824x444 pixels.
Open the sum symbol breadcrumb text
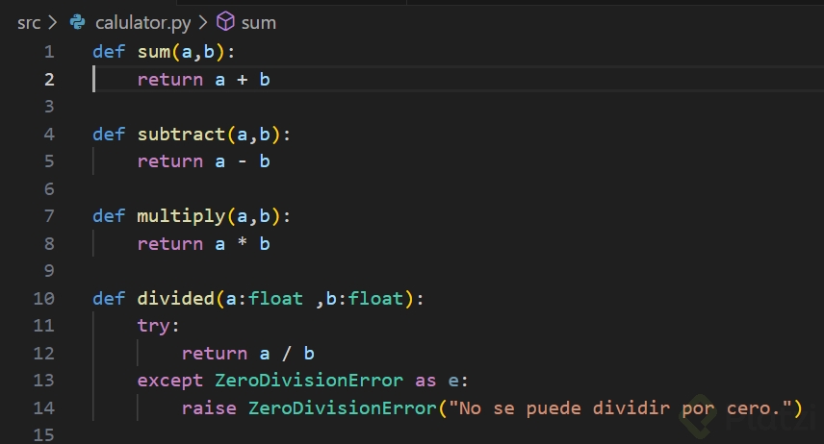coord(258,22)
